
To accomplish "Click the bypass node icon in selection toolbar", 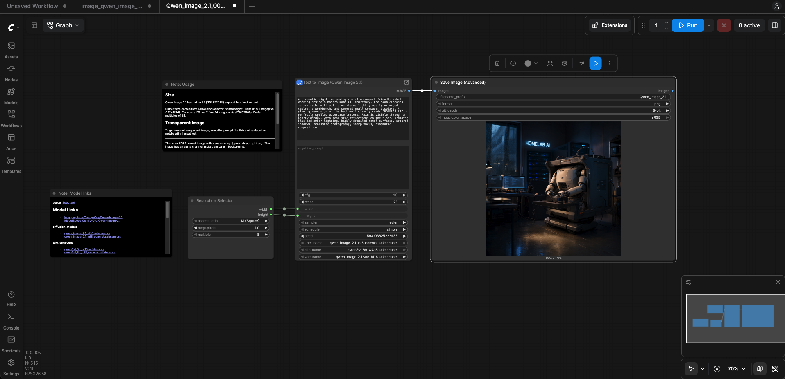I will (x=581, y=63).
